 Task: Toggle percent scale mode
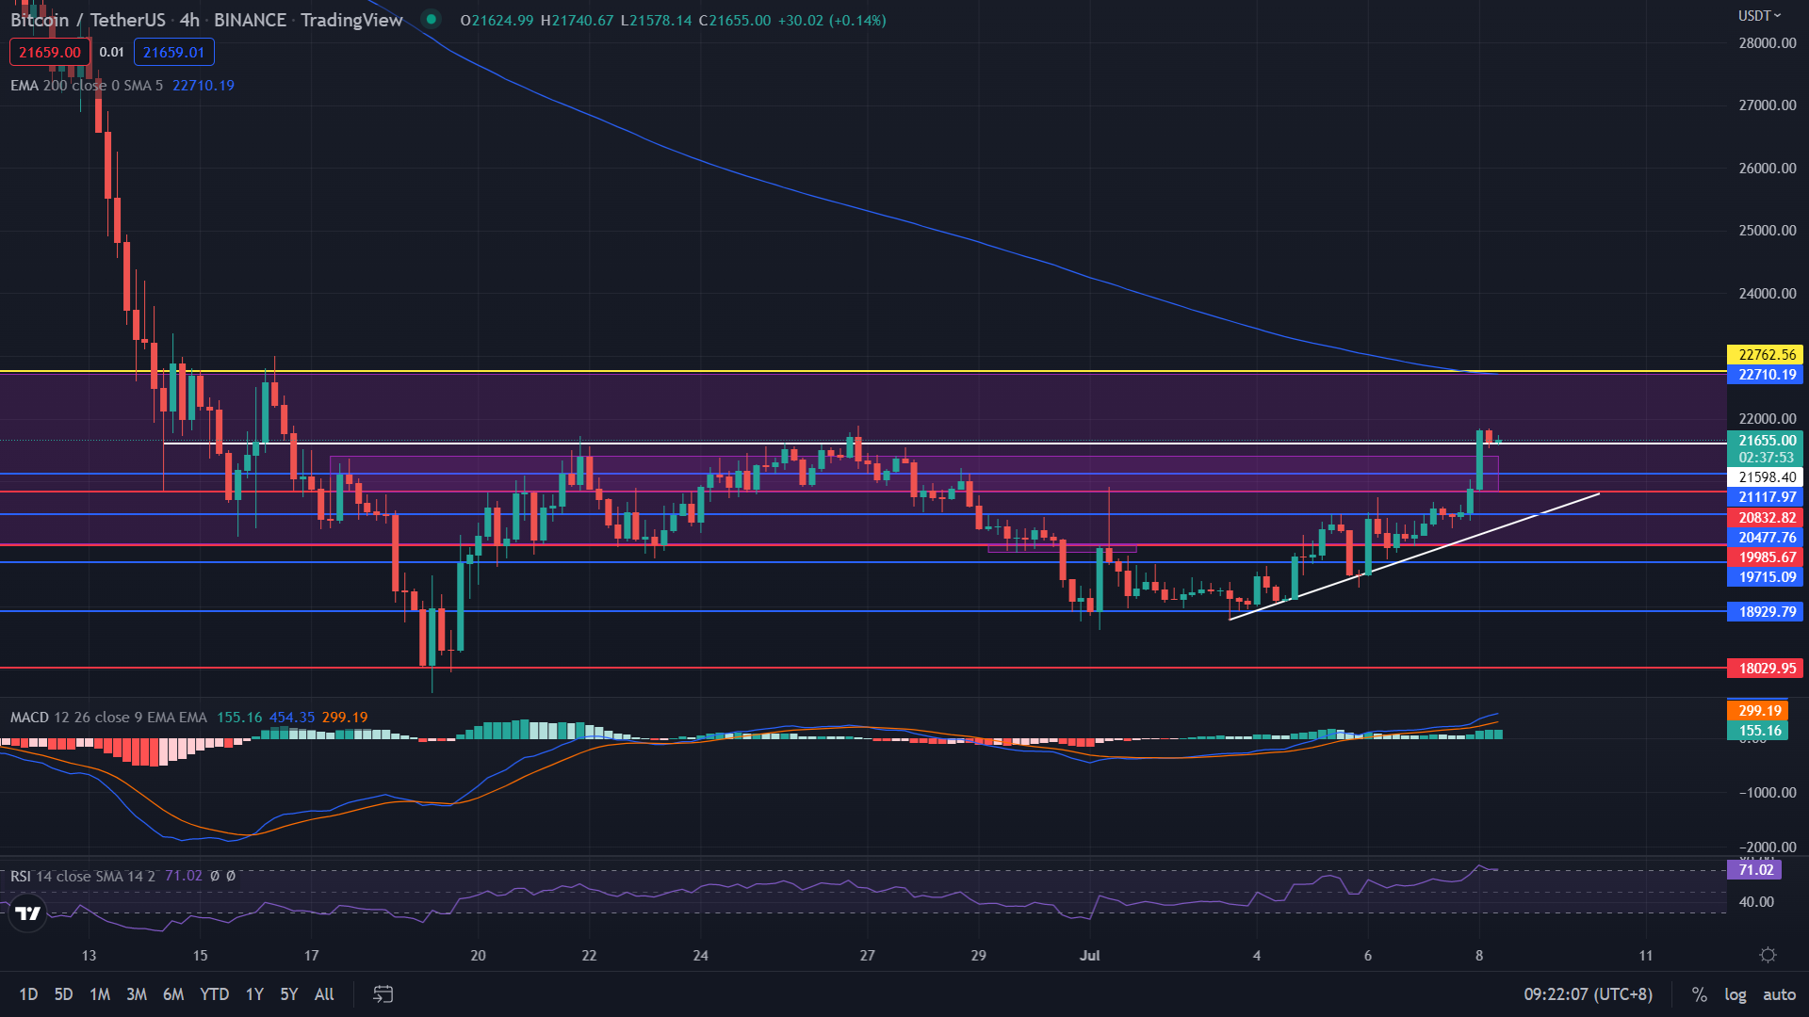pyautogui.click(x=1699, y=993)
